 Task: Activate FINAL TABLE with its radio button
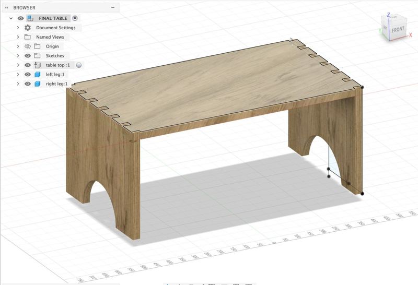pyautogui.click(x=75, y=18)
